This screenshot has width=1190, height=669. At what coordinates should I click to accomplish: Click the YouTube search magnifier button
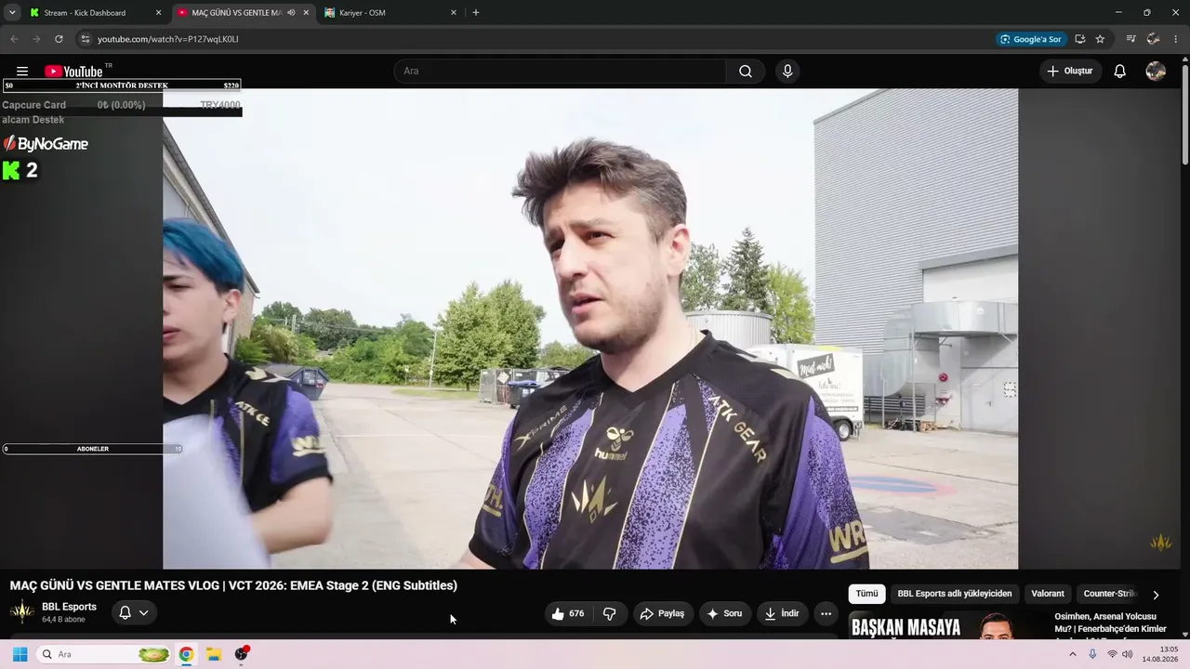click(746, 72)
